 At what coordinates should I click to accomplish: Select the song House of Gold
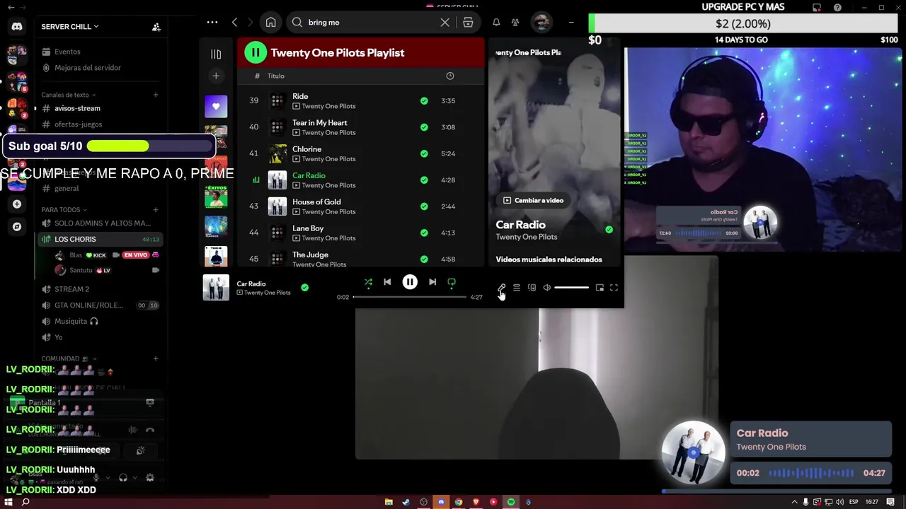[316, 202]
